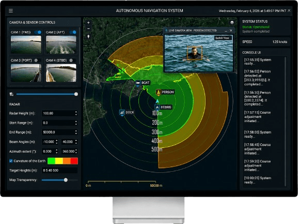Minimize the Live Camera View popup

click(x=226, y=31)
